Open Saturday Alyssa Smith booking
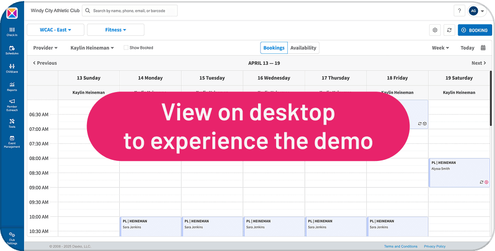 click(x=459, y=173)
